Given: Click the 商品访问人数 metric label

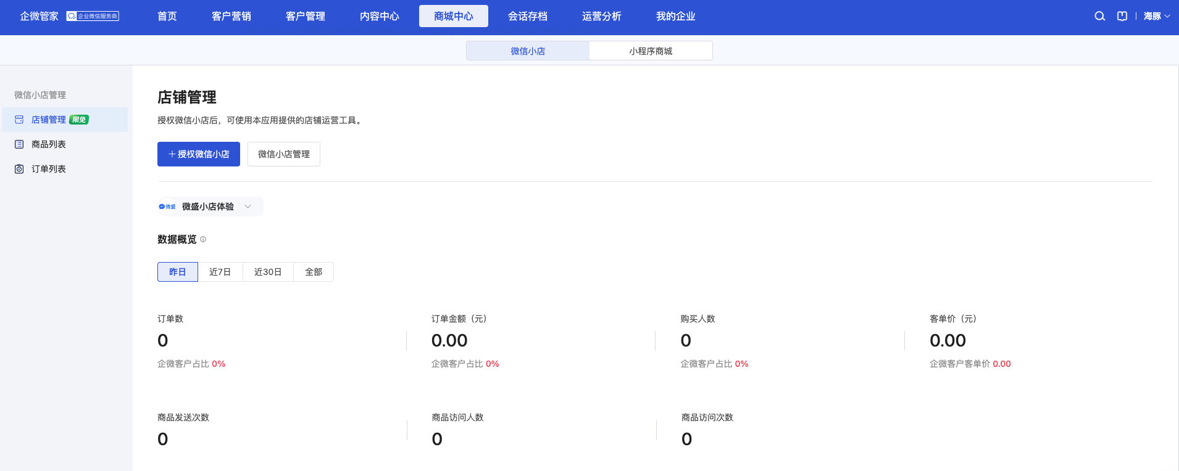Looking at the screenshot, I should coord(457,417).
